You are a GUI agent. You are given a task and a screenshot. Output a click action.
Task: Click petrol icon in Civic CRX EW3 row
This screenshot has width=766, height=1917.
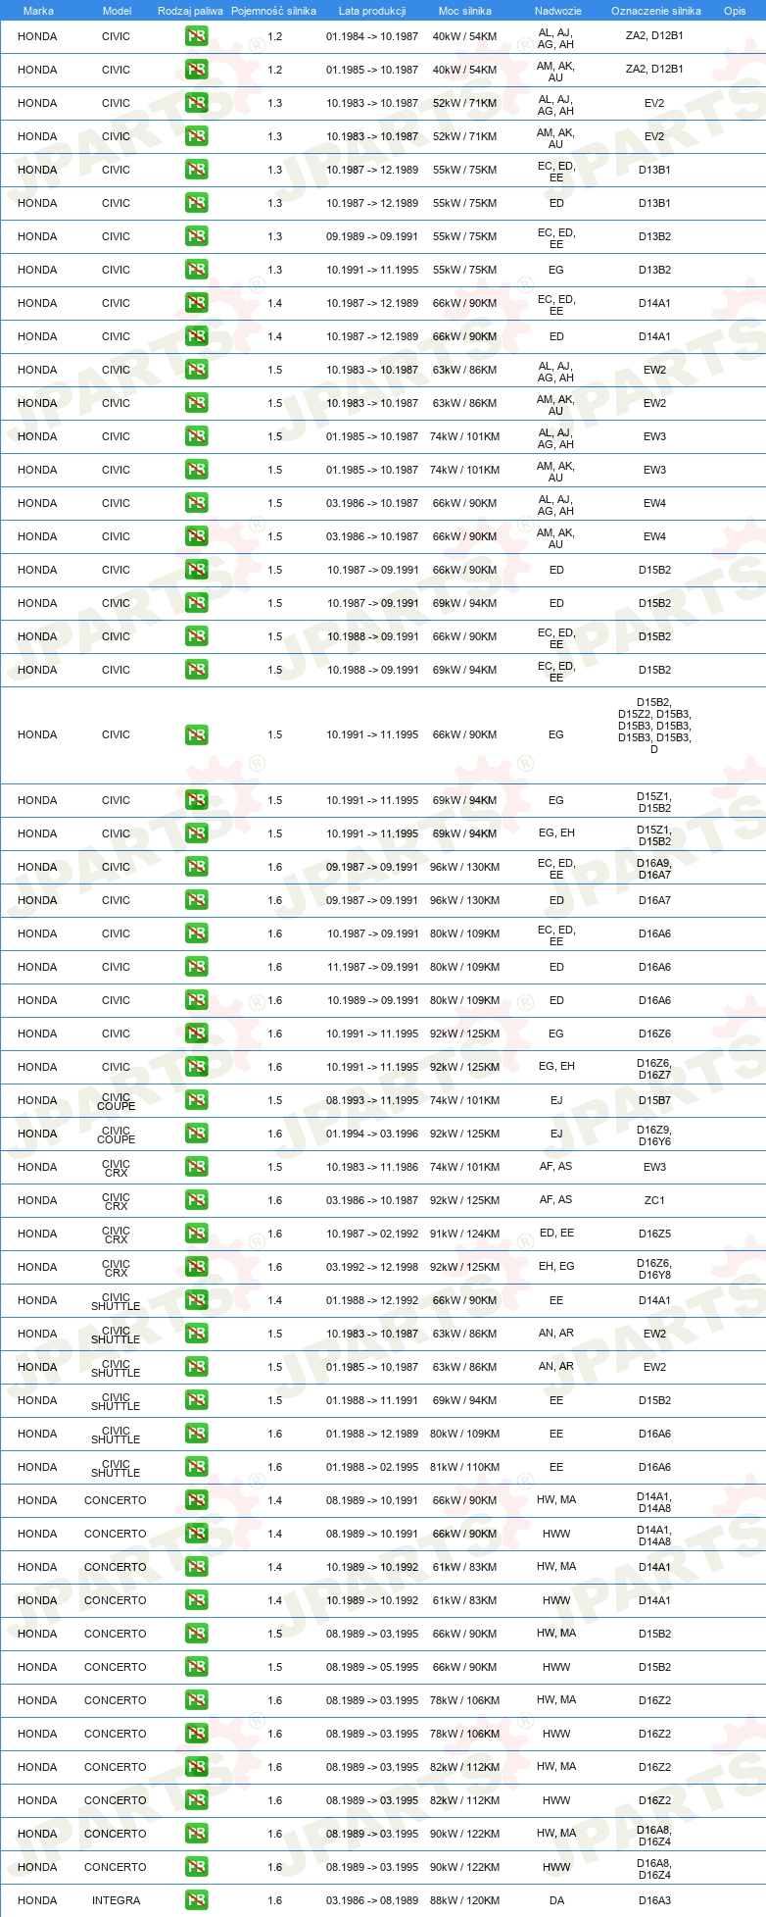click(x=196, y=1167)
